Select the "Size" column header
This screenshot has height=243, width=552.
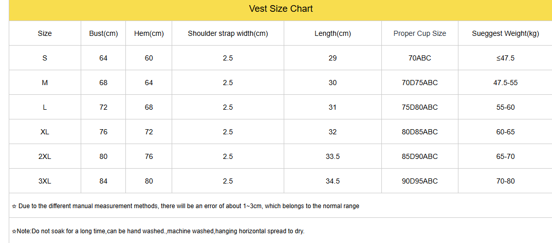pyautogui.click(x=45, y=34)
